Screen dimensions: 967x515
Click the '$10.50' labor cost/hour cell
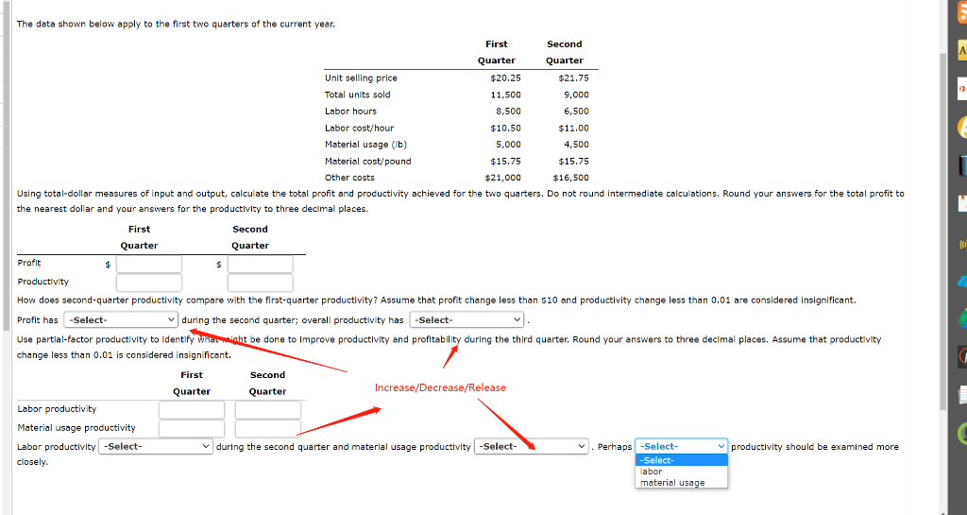click(506, 128)
